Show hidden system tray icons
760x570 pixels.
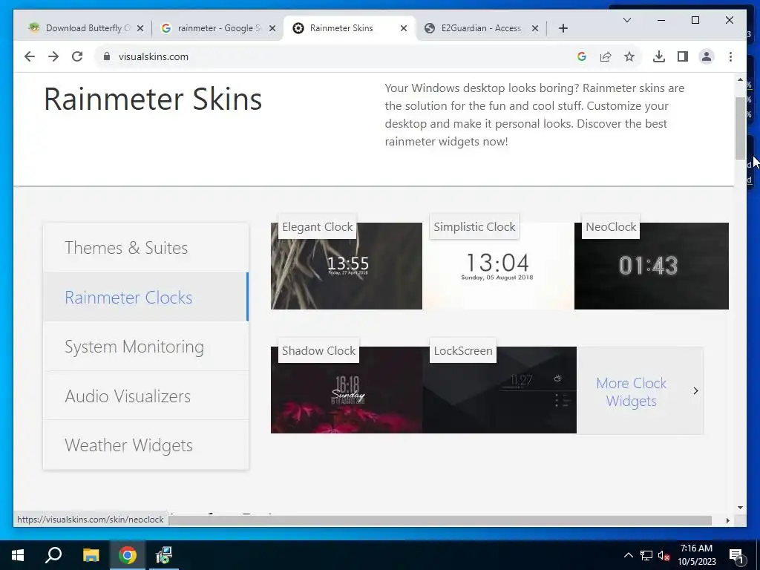pos(628,555)
